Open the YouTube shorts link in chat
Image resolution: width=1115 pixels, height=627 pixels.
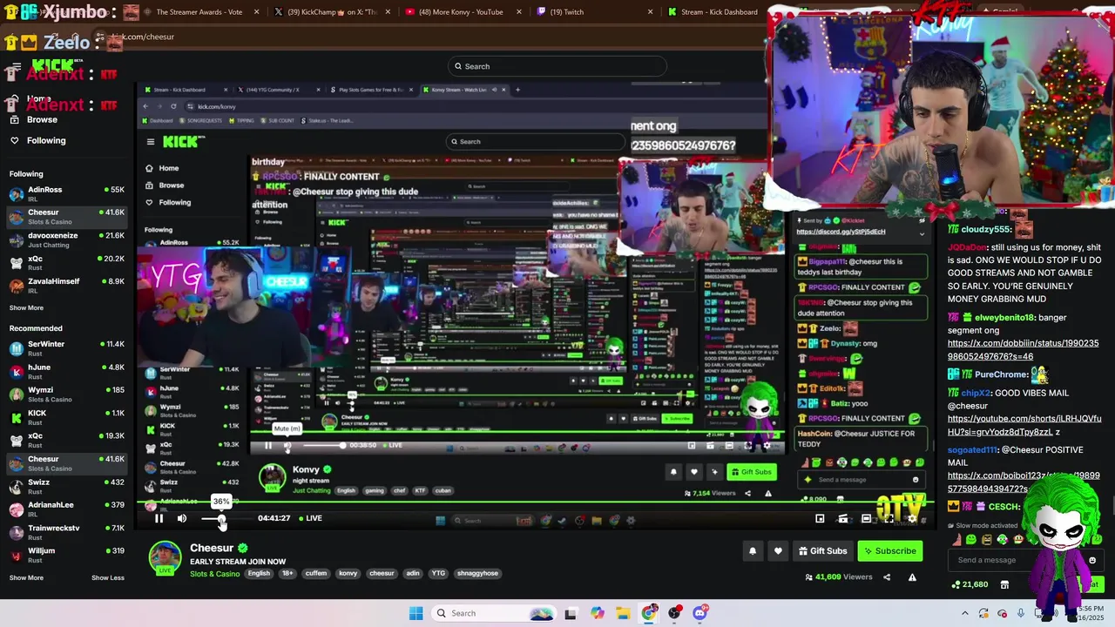click(1024, 425)
